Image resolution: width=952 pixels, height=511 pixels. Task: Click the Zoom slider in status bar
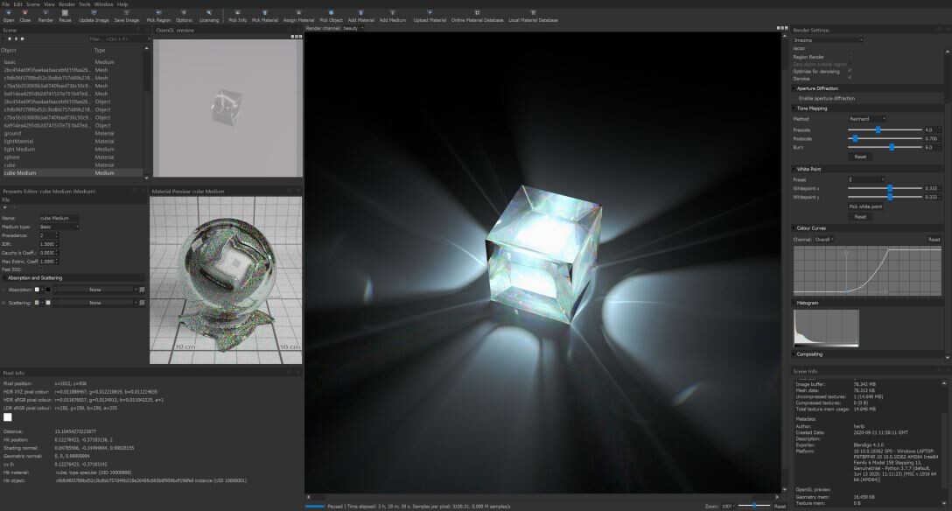pos(754,506)
